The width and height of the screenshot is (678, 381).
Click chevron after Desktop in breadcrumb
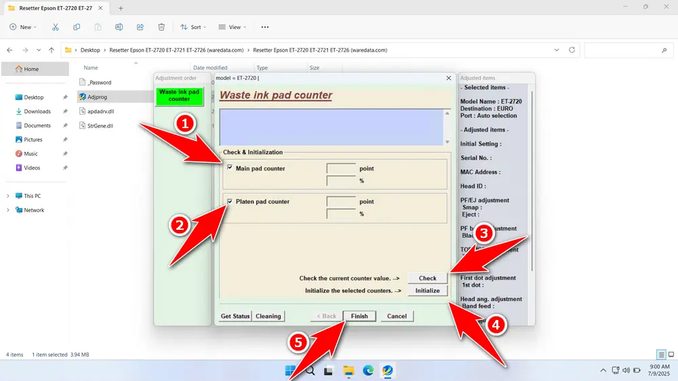pyautogui.click(x=104, y=50)
